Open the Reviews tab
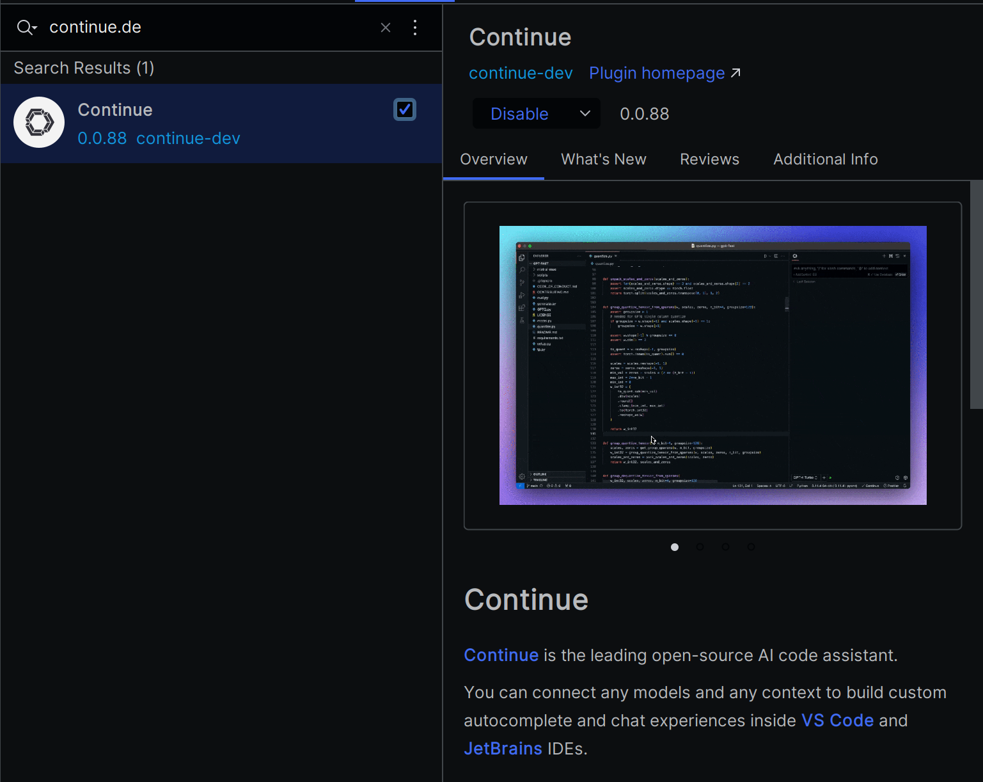The width and height of the screenshot is (983, 782). [709, 159]
